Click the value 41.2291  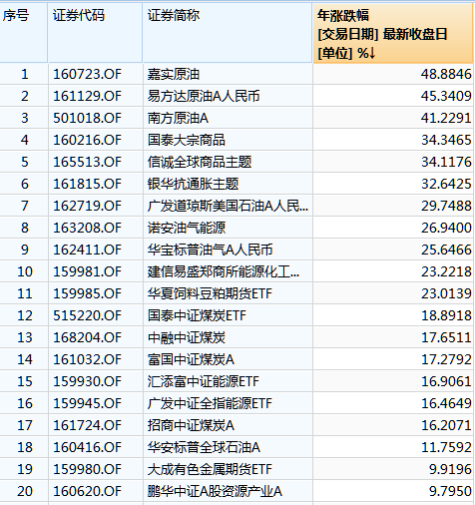(x=446, y=118)
